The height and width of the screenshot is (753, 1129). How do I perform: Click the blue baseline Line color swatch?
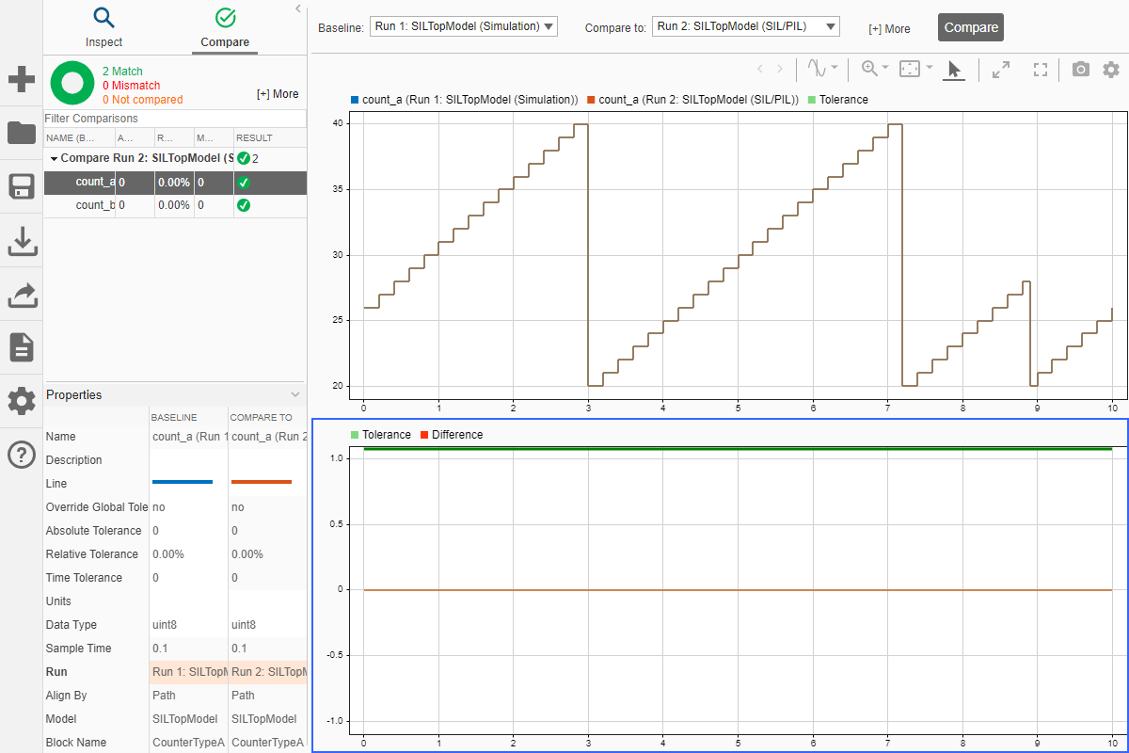point(183,483)
